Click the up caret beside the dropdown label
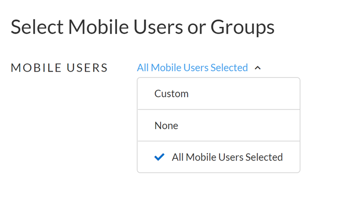Screen dimensions: 345x214 pos(258,68)
